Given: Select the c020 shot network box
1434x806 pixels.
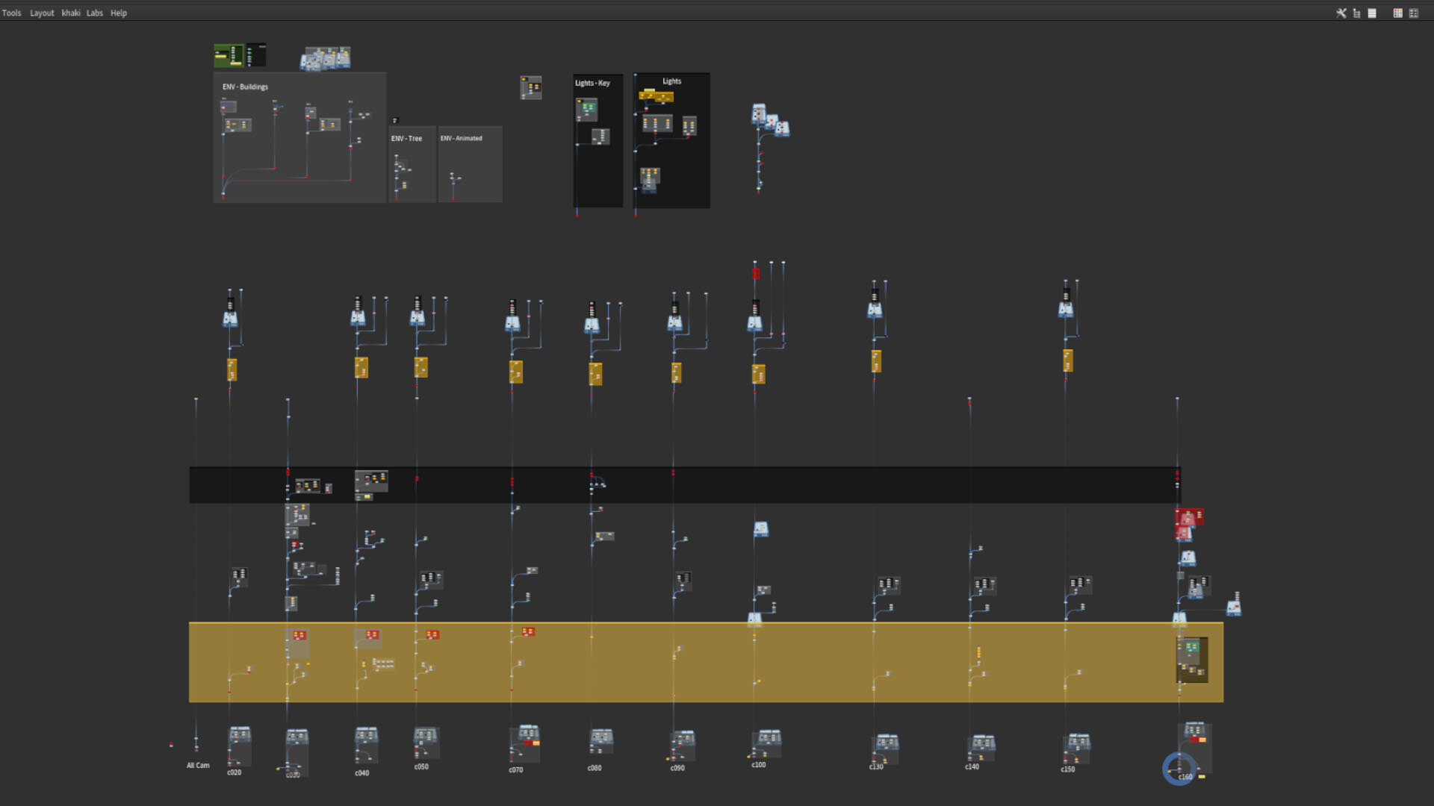Looking at the screenshot, I should 240,746.
